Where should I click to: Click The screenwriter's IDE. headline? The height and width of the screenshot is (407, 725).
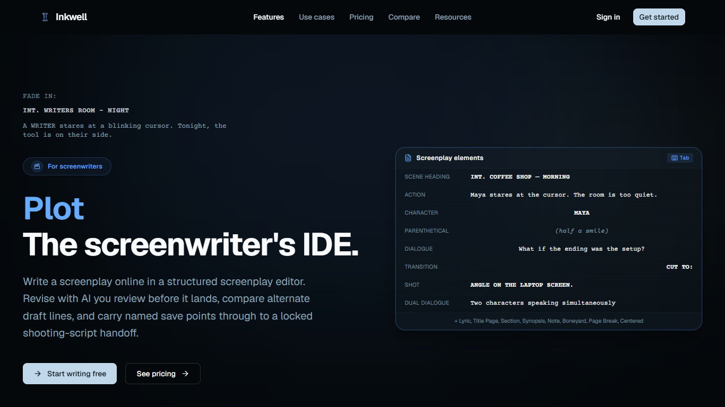point(191,244)
